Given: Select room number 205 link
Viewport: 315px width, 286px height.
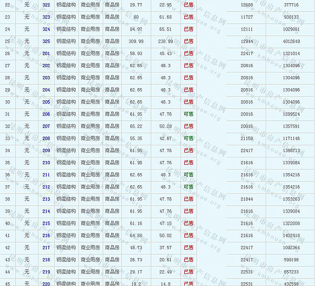Looking at the screenshot, I should (x=46, y=102).
